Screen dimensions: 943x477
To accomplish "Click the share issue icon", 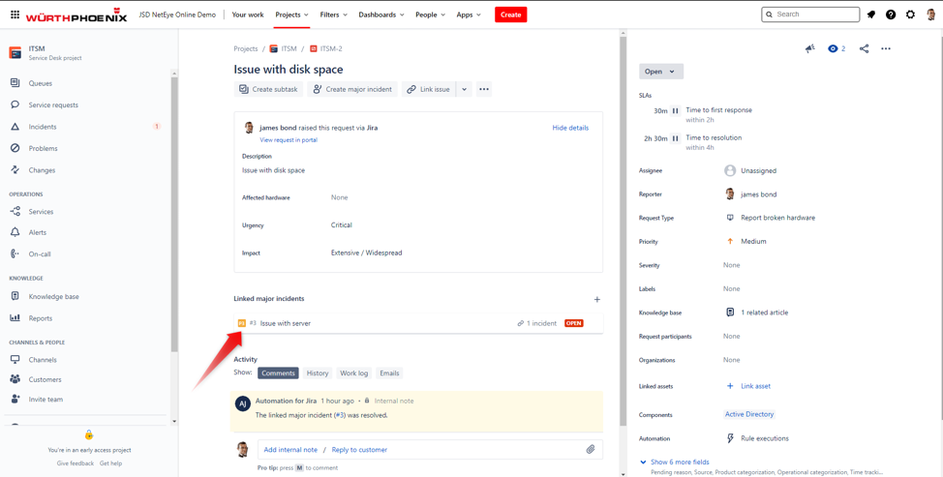I will pyautogui.click(x=865, y=48).
